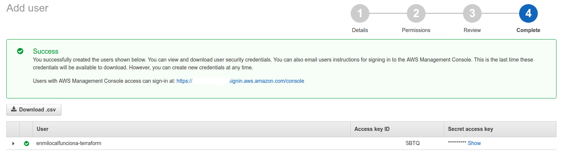This screenshot has height=154, width=561.
Task: Go to the Review step label
Action: [x=472, y=30]
